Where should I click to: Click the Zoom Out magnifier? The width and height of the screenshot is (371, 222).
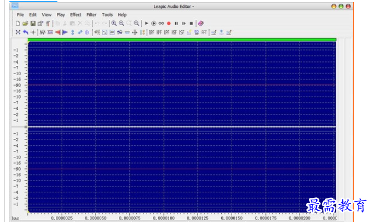(121, 24)
